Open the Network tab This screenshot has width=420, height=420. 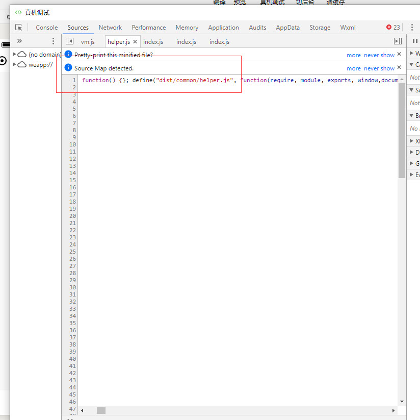(x=110, y=28)
